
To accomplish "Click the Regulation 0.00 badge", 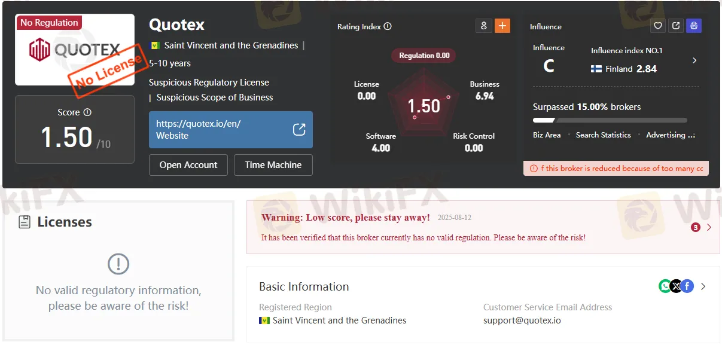I will [x=424, y=56].
